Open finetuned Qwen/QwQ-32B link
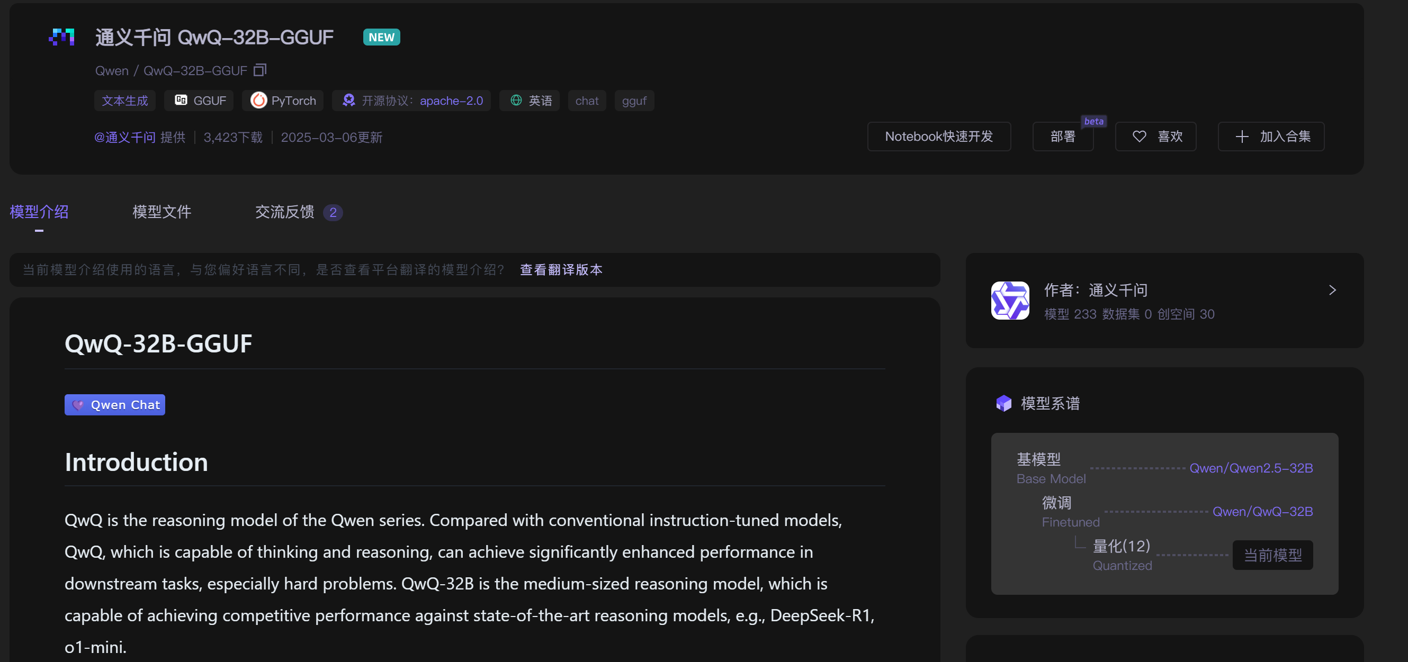Image resolution: width=1408 pixels, height=662 pixels. pos(1262,511)
